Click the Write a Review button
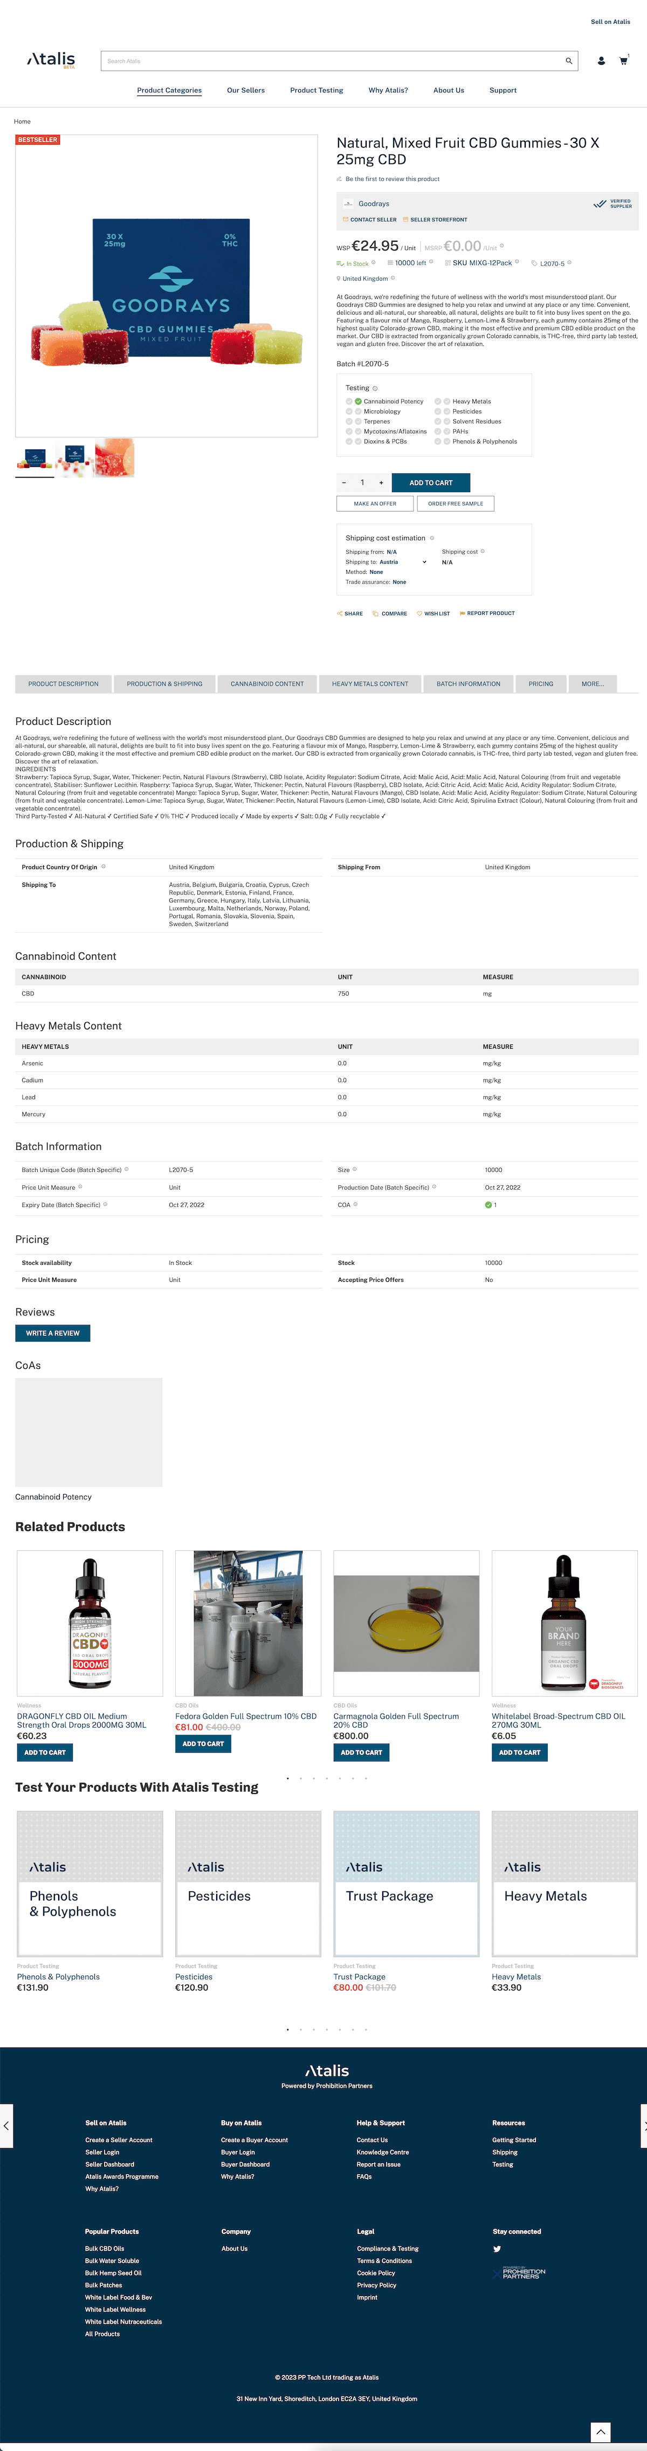Viewport: 647px width, 2451px height. pyautogui.click(x=52, y=1333)
